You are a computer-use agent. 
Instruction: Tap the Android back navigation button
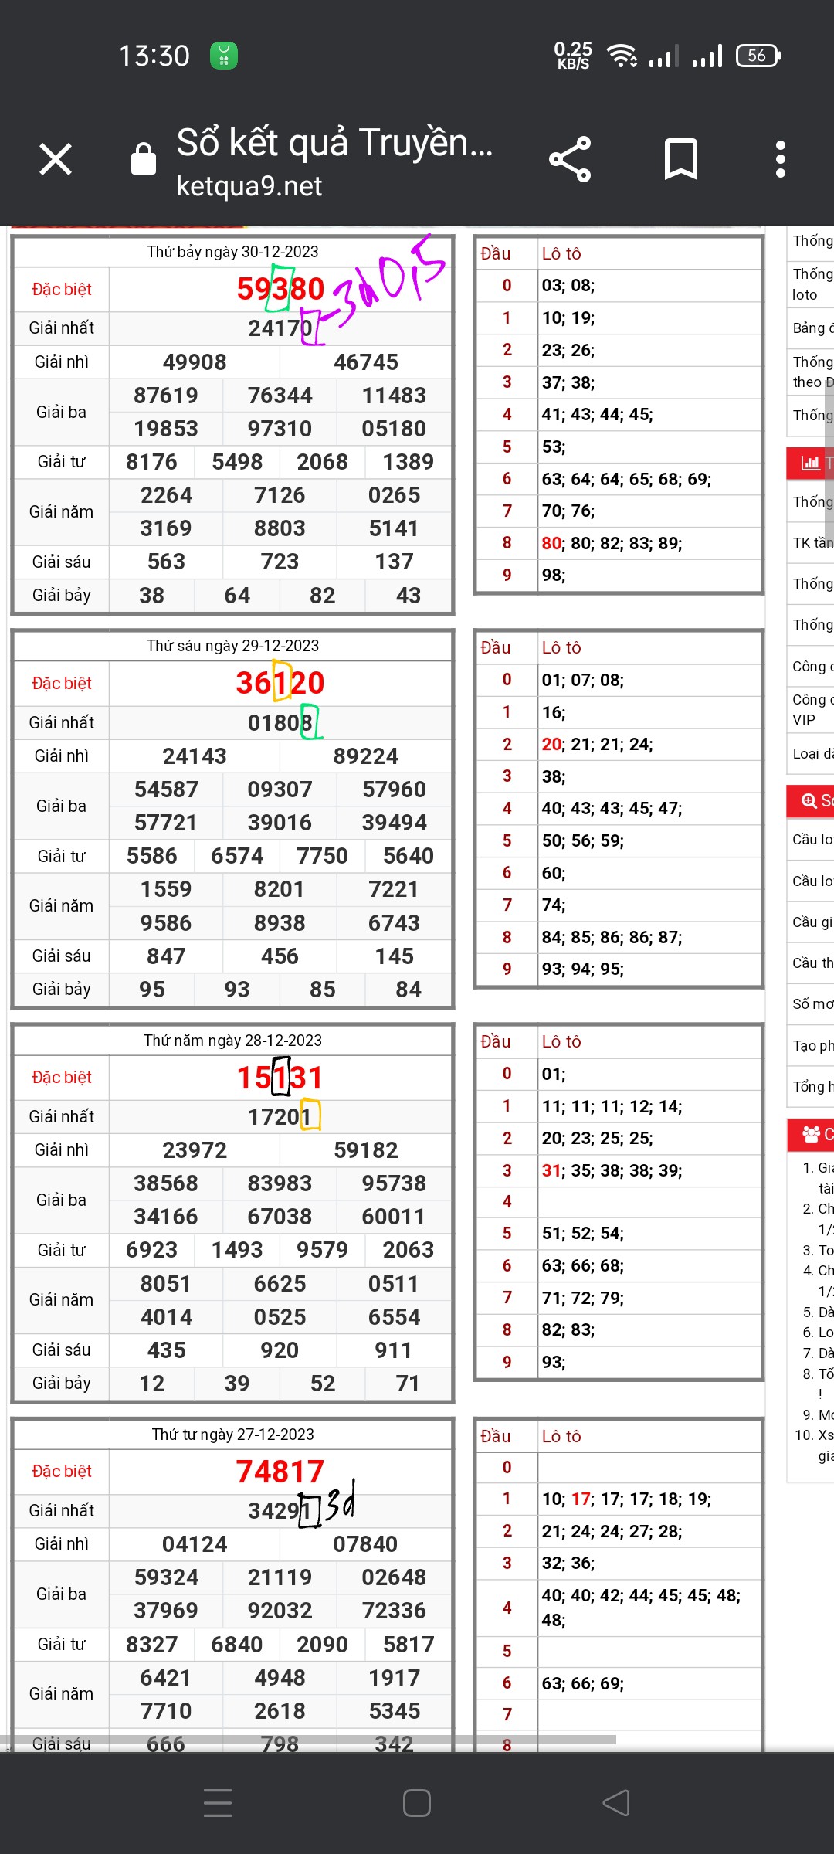(616, 1803)
